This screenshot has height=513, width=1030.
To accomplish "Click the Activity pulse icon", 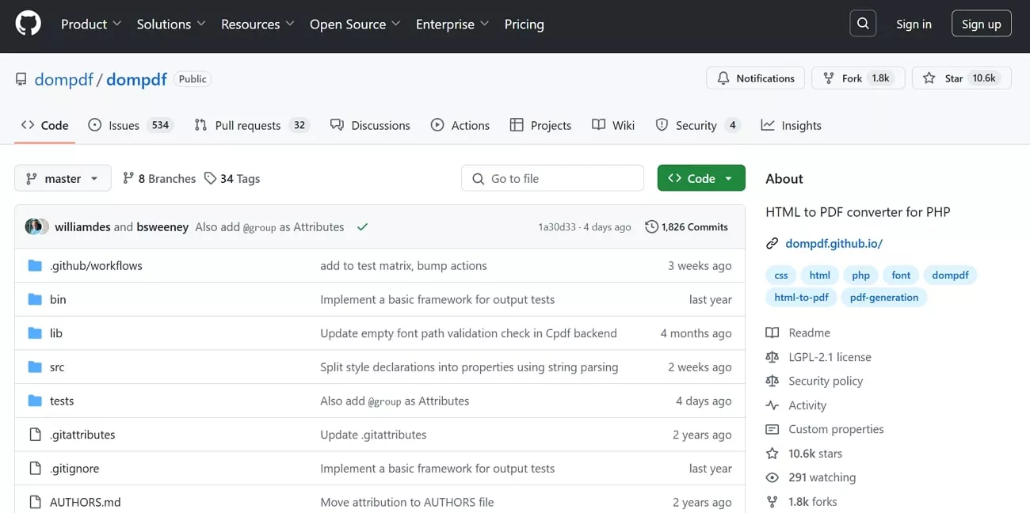I will click(772, 405).
